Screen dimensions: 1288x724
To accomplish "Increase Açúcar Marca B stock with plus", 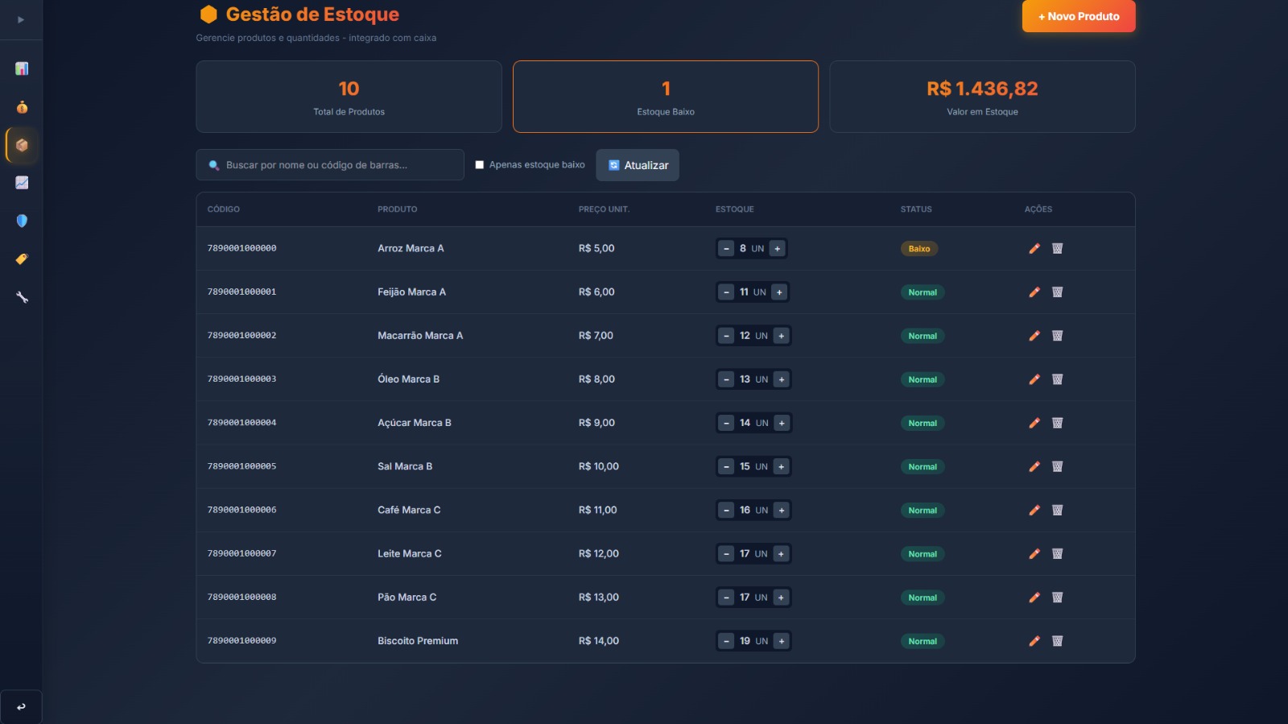I will (x=782, y=423).
